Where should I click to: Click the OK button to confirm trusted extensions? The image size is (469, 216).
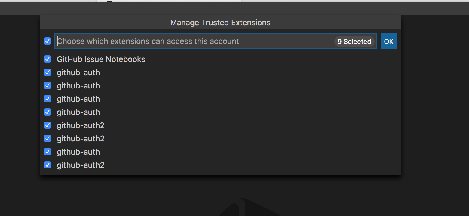[389, 41]
